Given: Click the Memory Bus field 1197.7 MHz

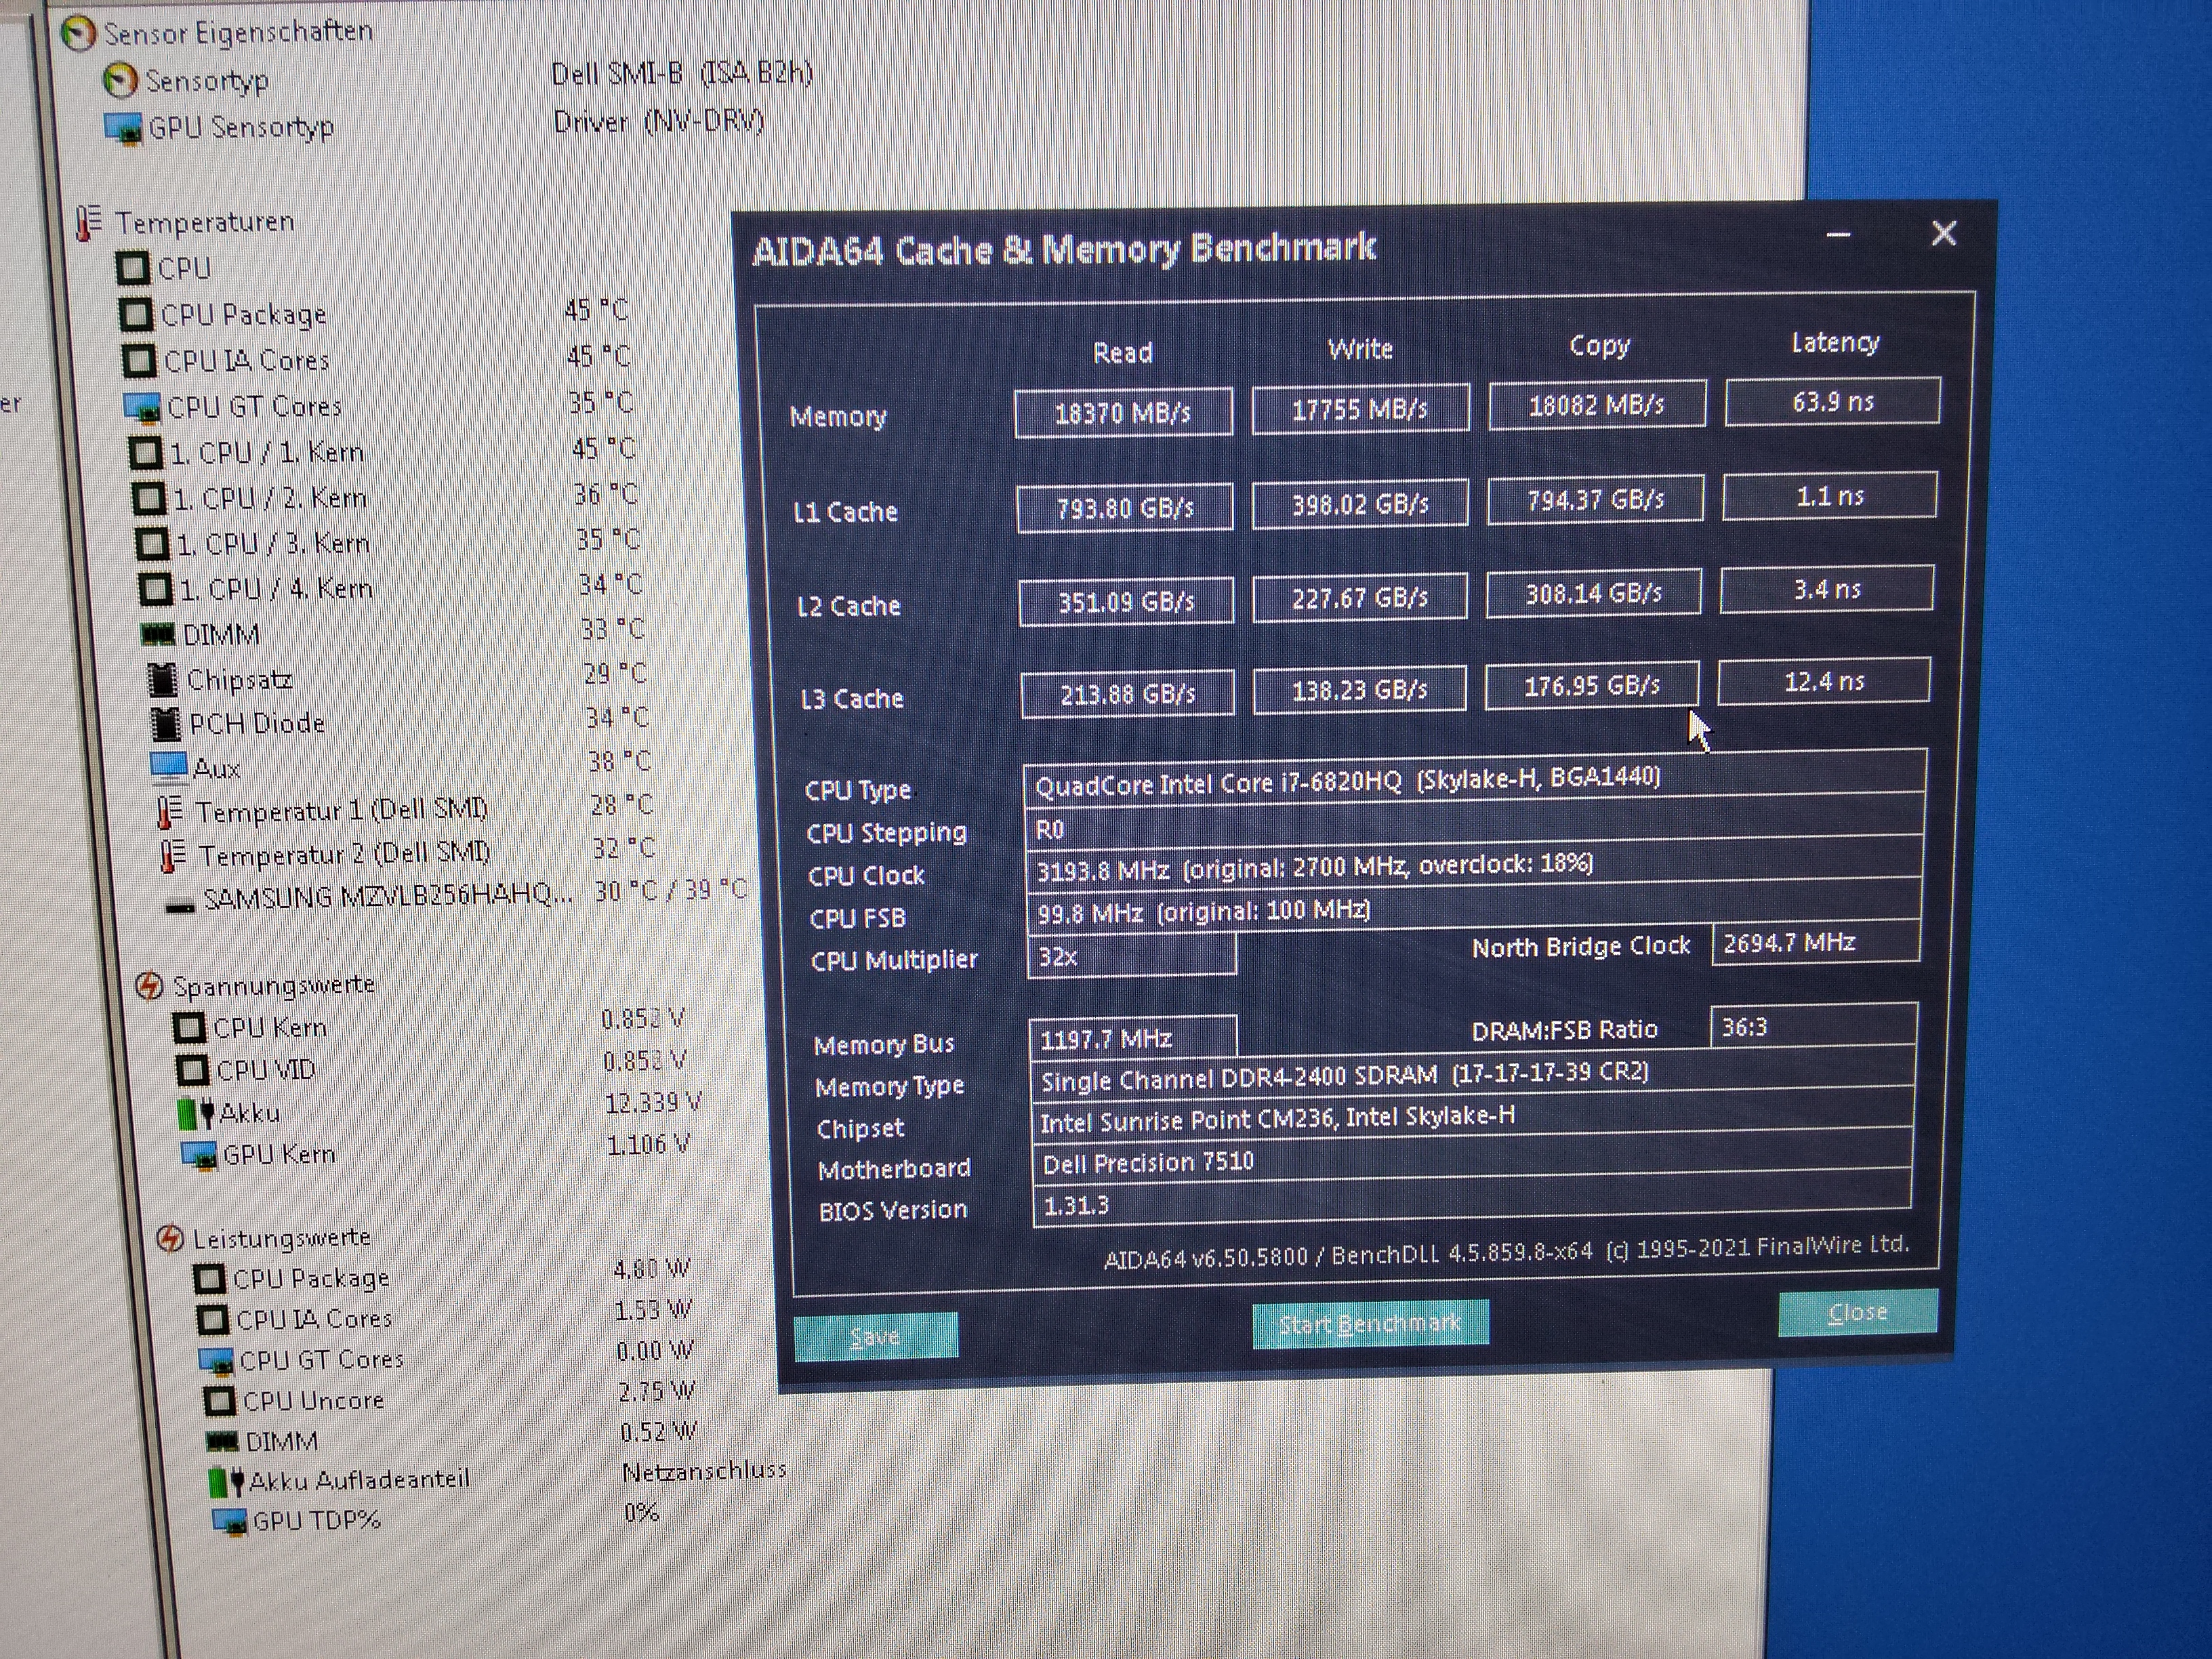Looking at the screenshot, I should (x=1133, y=1038).
